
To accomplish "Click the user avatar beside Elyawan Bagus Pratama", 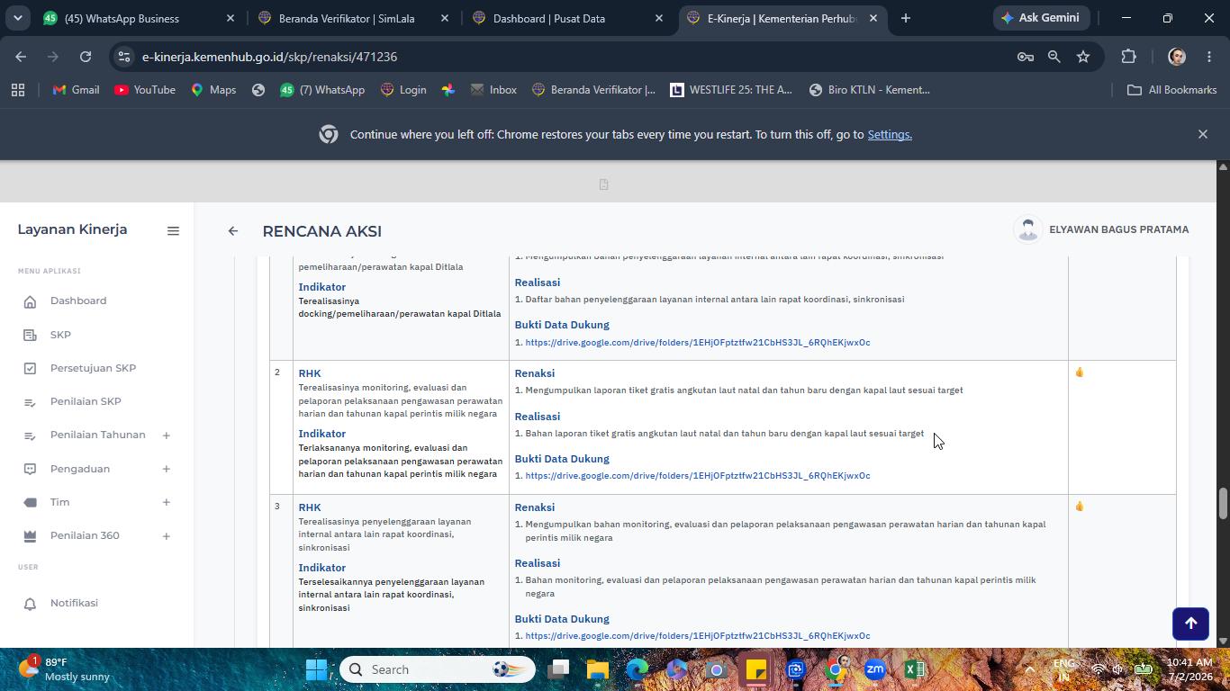I will pyautogui.click(x=1027, y=229).
